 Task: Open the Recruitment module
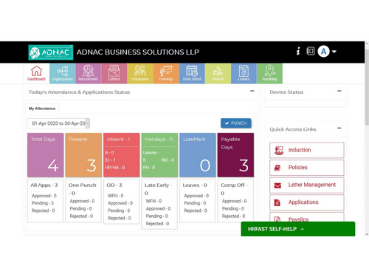pos(89,73)
